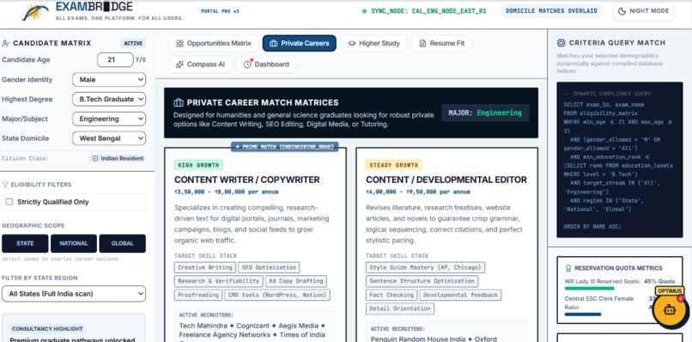This screenshot has width=692, height=342.
Task: Click the Candidate Age input field
Action: [x=115, y=59]
